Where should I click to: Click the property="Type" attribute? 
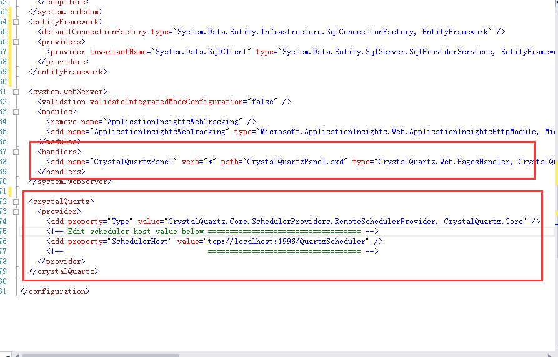pos(101,222)
